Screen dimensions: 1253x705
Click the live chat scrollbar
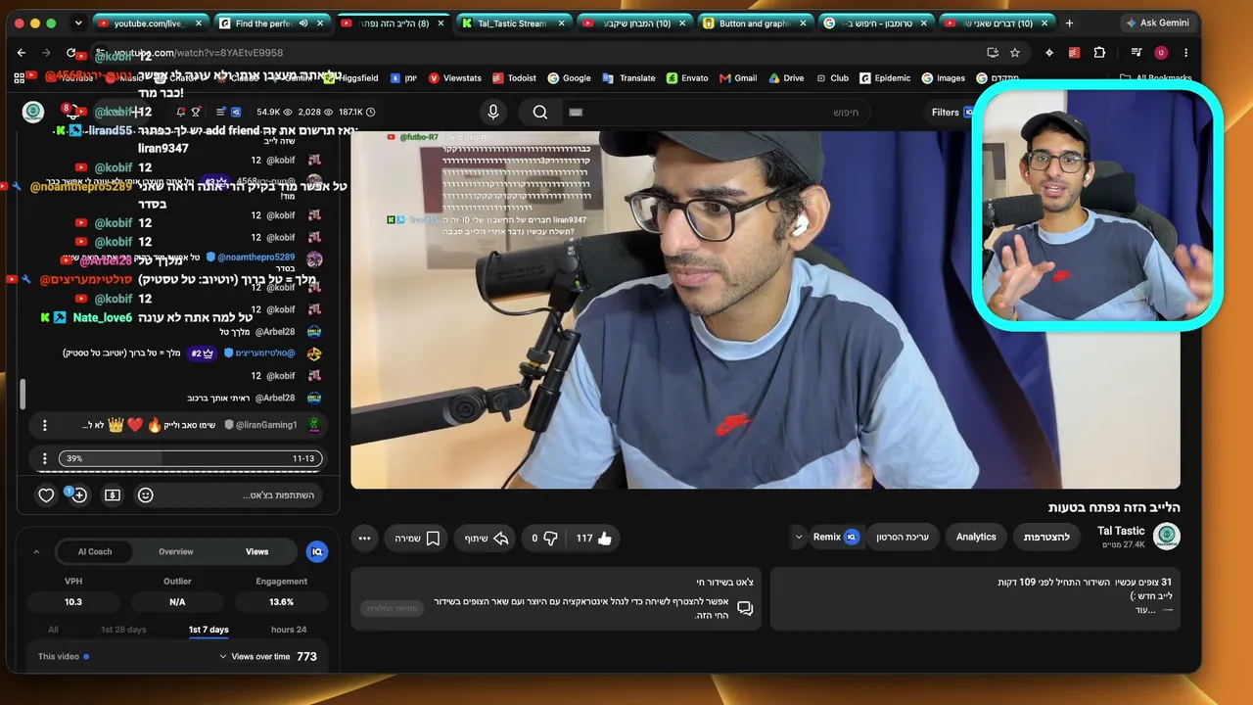[22, 395]
